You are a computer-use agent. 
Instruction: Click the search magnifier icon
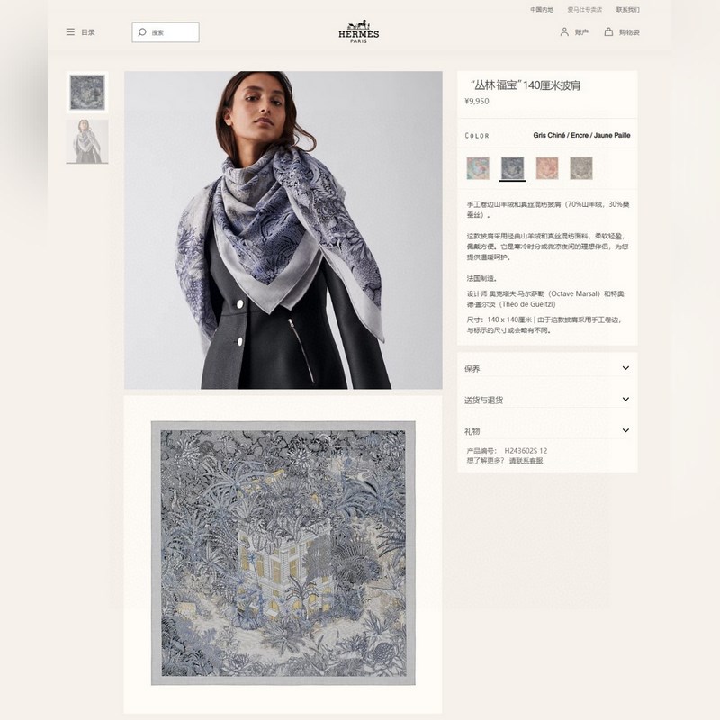pos(142,32)
